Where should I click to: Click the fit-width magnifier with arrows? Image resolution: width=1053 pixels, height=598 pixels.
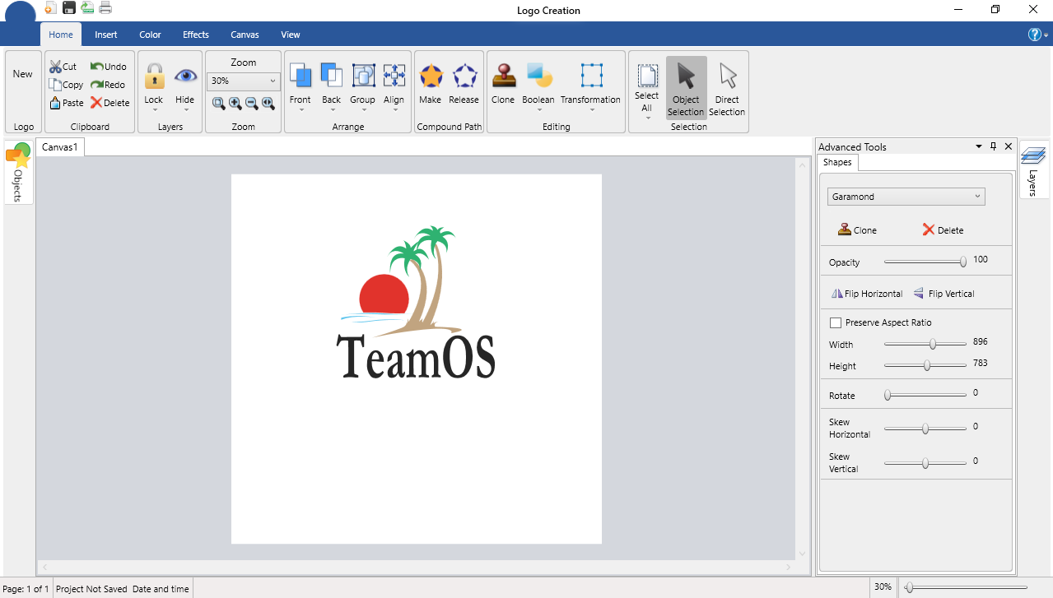coord(268,104)
